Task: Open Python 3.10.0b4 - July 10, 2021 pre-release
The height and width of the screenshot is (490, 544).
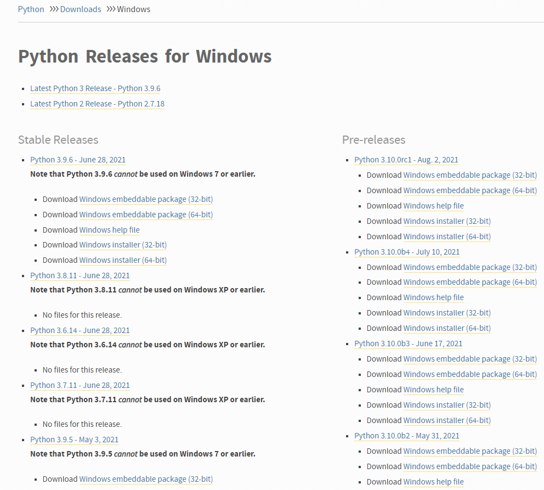Action: pos(407,252)
